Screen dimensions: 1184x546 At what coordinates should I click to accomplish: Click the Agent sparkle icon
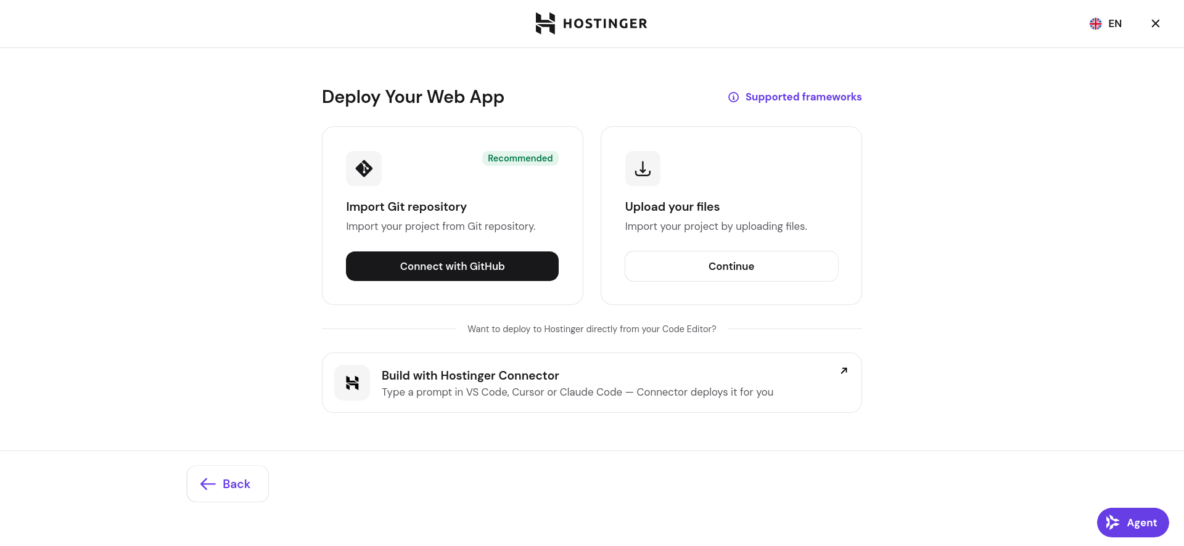[x=1112, y=523]
